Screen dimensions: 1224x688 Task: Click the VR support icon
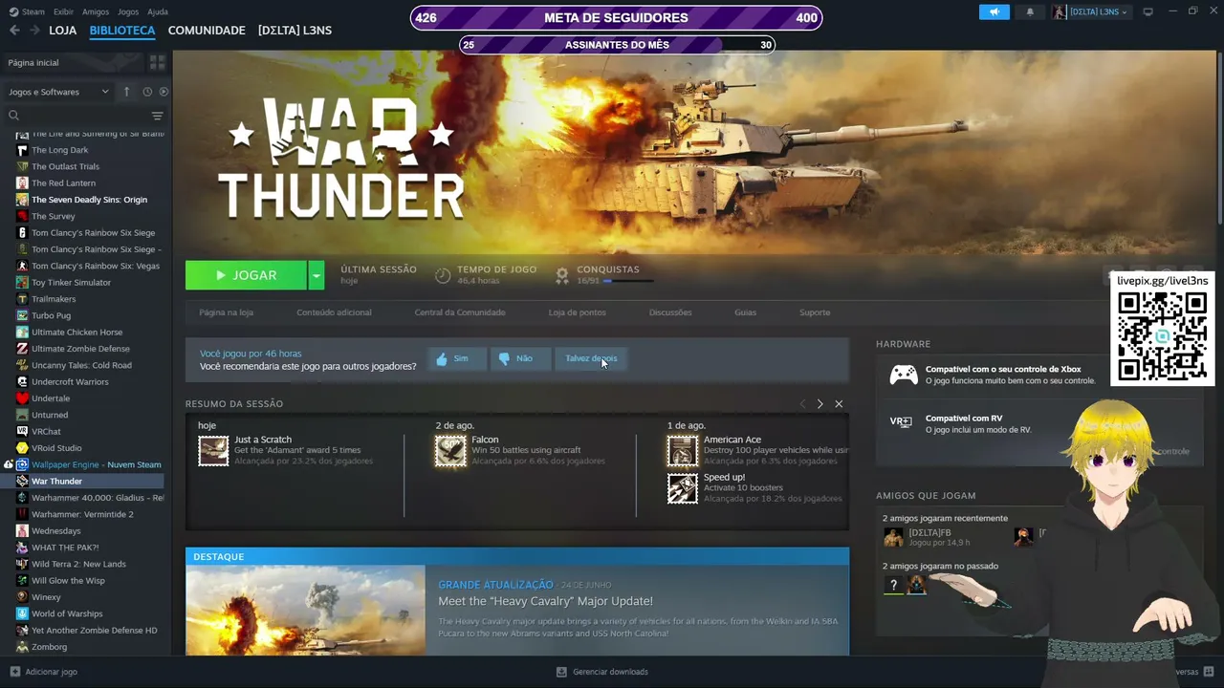point(901,421)
